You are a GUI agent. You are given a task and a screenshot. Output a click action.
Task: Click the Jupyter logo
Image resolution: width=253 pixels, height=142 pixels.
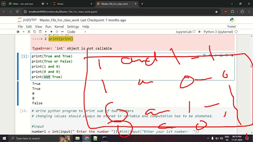[x=27, y=20]
